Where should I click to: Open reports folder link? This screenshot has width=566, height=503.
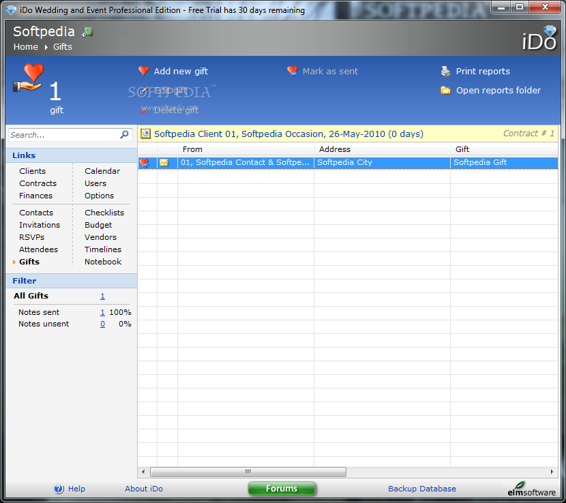coord(498,90)
